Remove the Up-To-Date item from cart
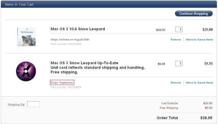The height and width of the screenshot is (124, 218). 176,82
